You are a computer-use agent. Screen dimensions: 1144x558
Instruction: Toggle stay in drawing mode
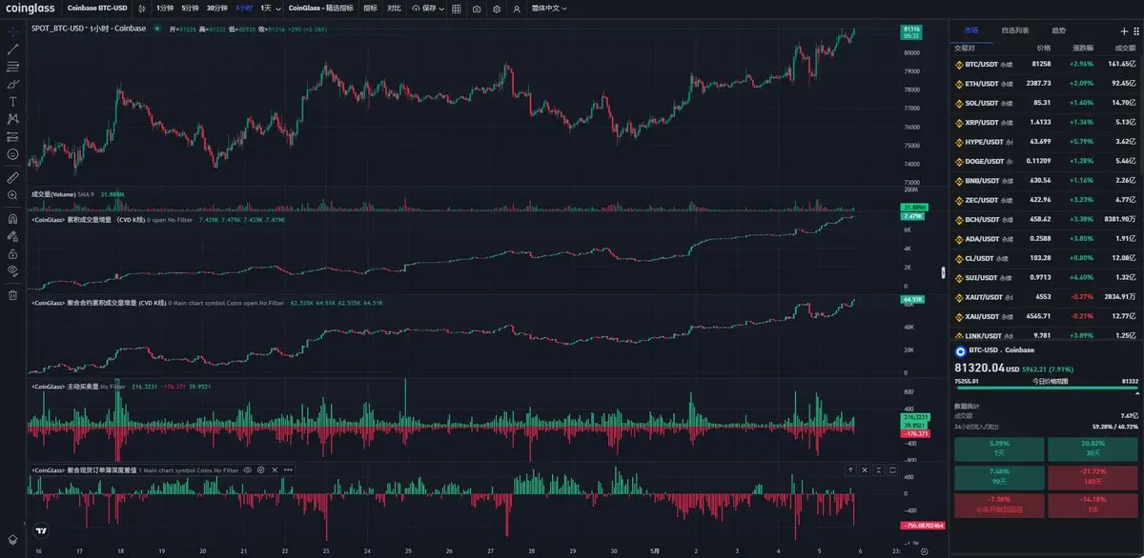point(13,235)
